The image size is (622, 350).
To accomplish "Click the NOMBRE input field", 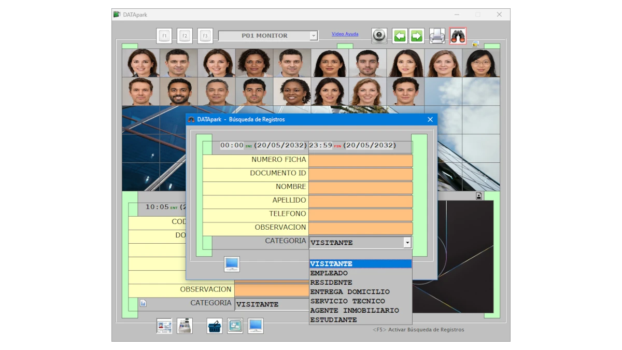I will pyautogui.click(x=360, y=187).
